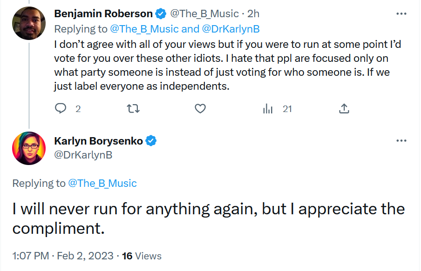This screenshot has width=421, height=271.
Task: Open Benjamin Roberson's profile by name
Action: tap(103, 13)
